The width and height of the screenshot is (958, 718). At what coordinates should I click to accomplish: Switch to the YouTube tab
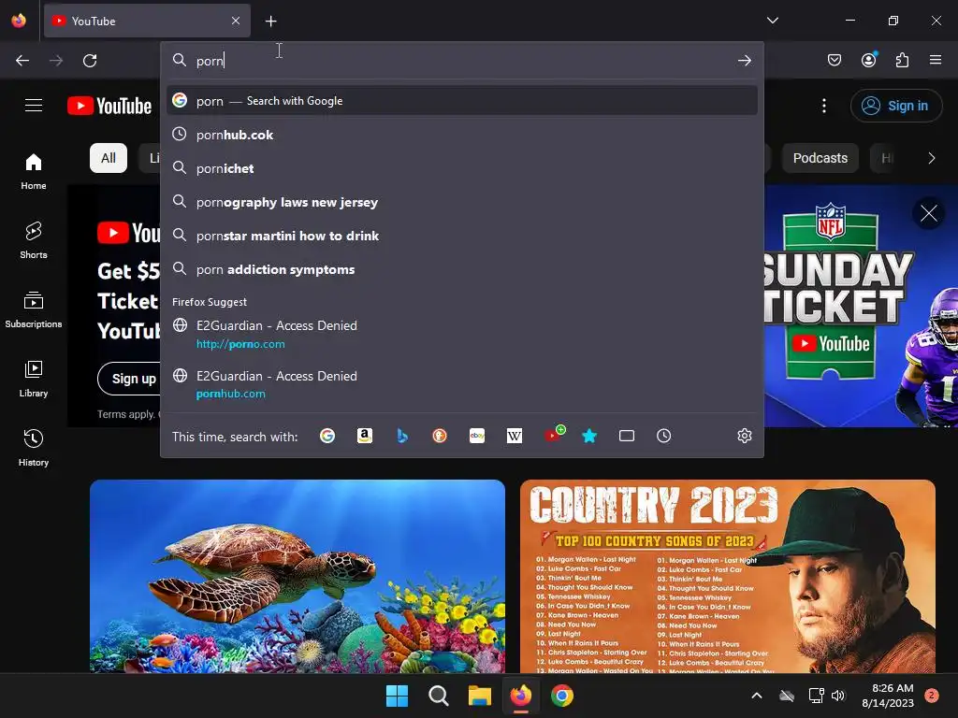click(147, 21)
